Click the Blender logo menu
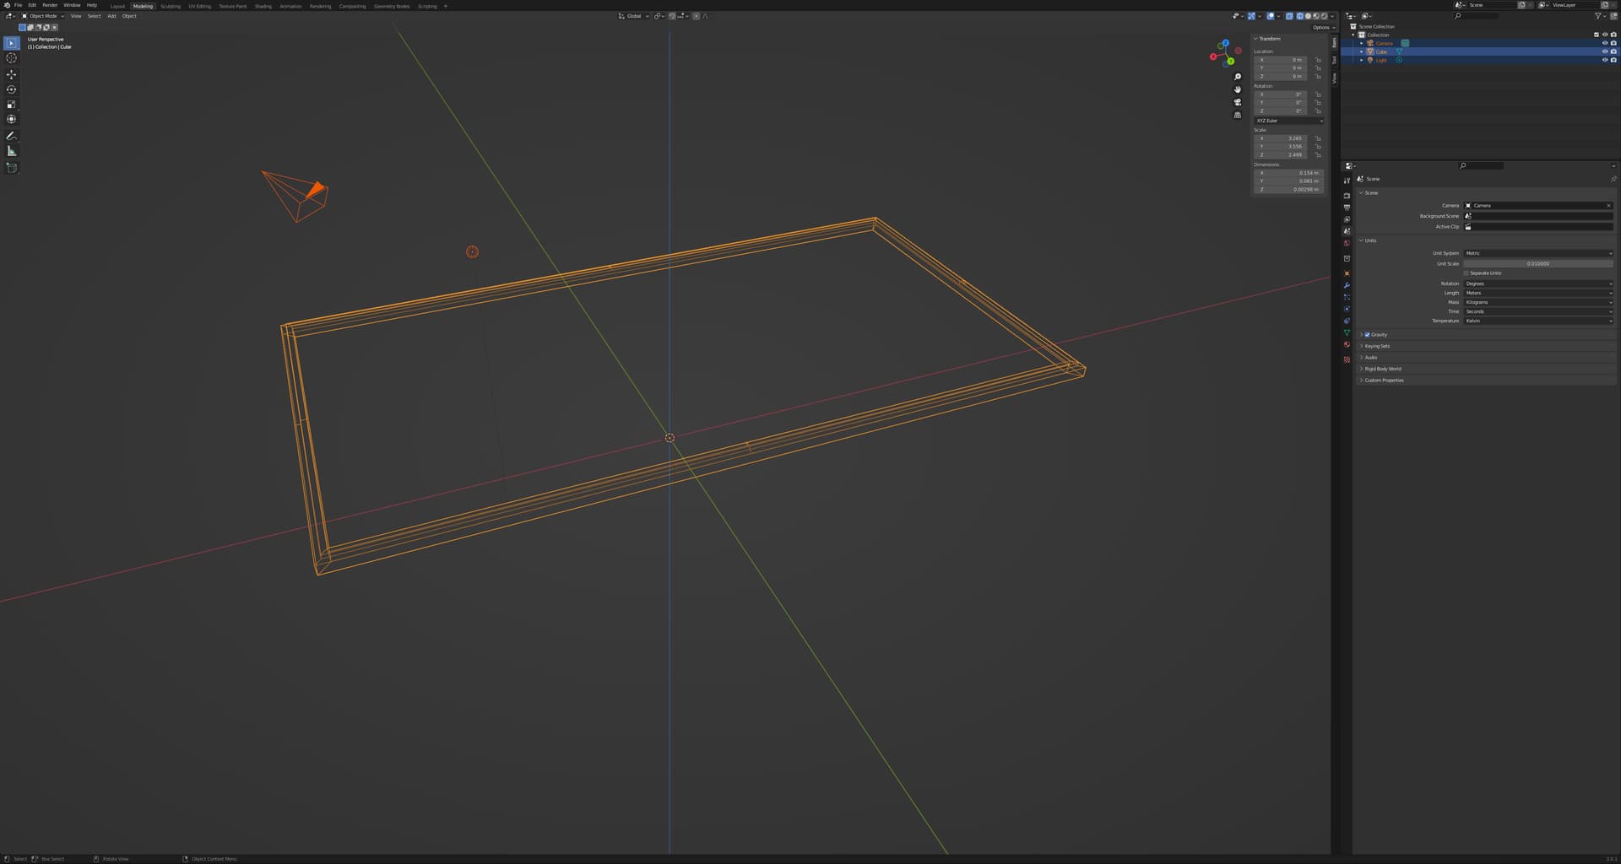 point(7,5)
